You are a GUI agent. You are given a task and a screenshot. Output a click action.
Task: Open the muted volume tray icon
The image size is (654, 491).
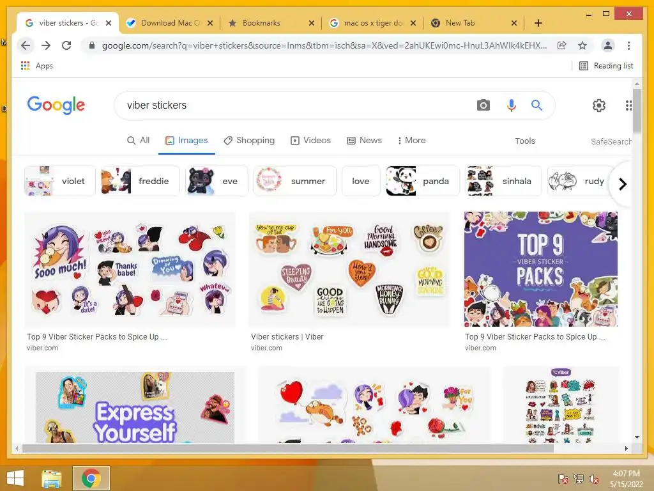[594, 479]
